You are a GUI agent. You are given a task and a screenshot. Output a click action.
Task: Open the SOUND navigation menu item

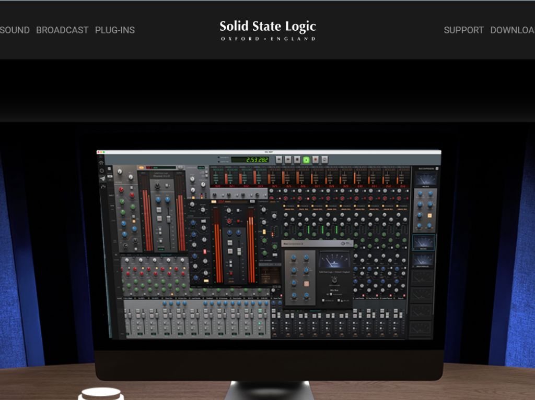point(15,30)
